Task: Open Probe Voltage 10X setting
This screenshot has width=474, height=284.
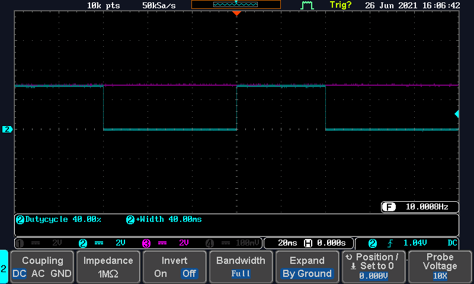Action: coord(440,267)
